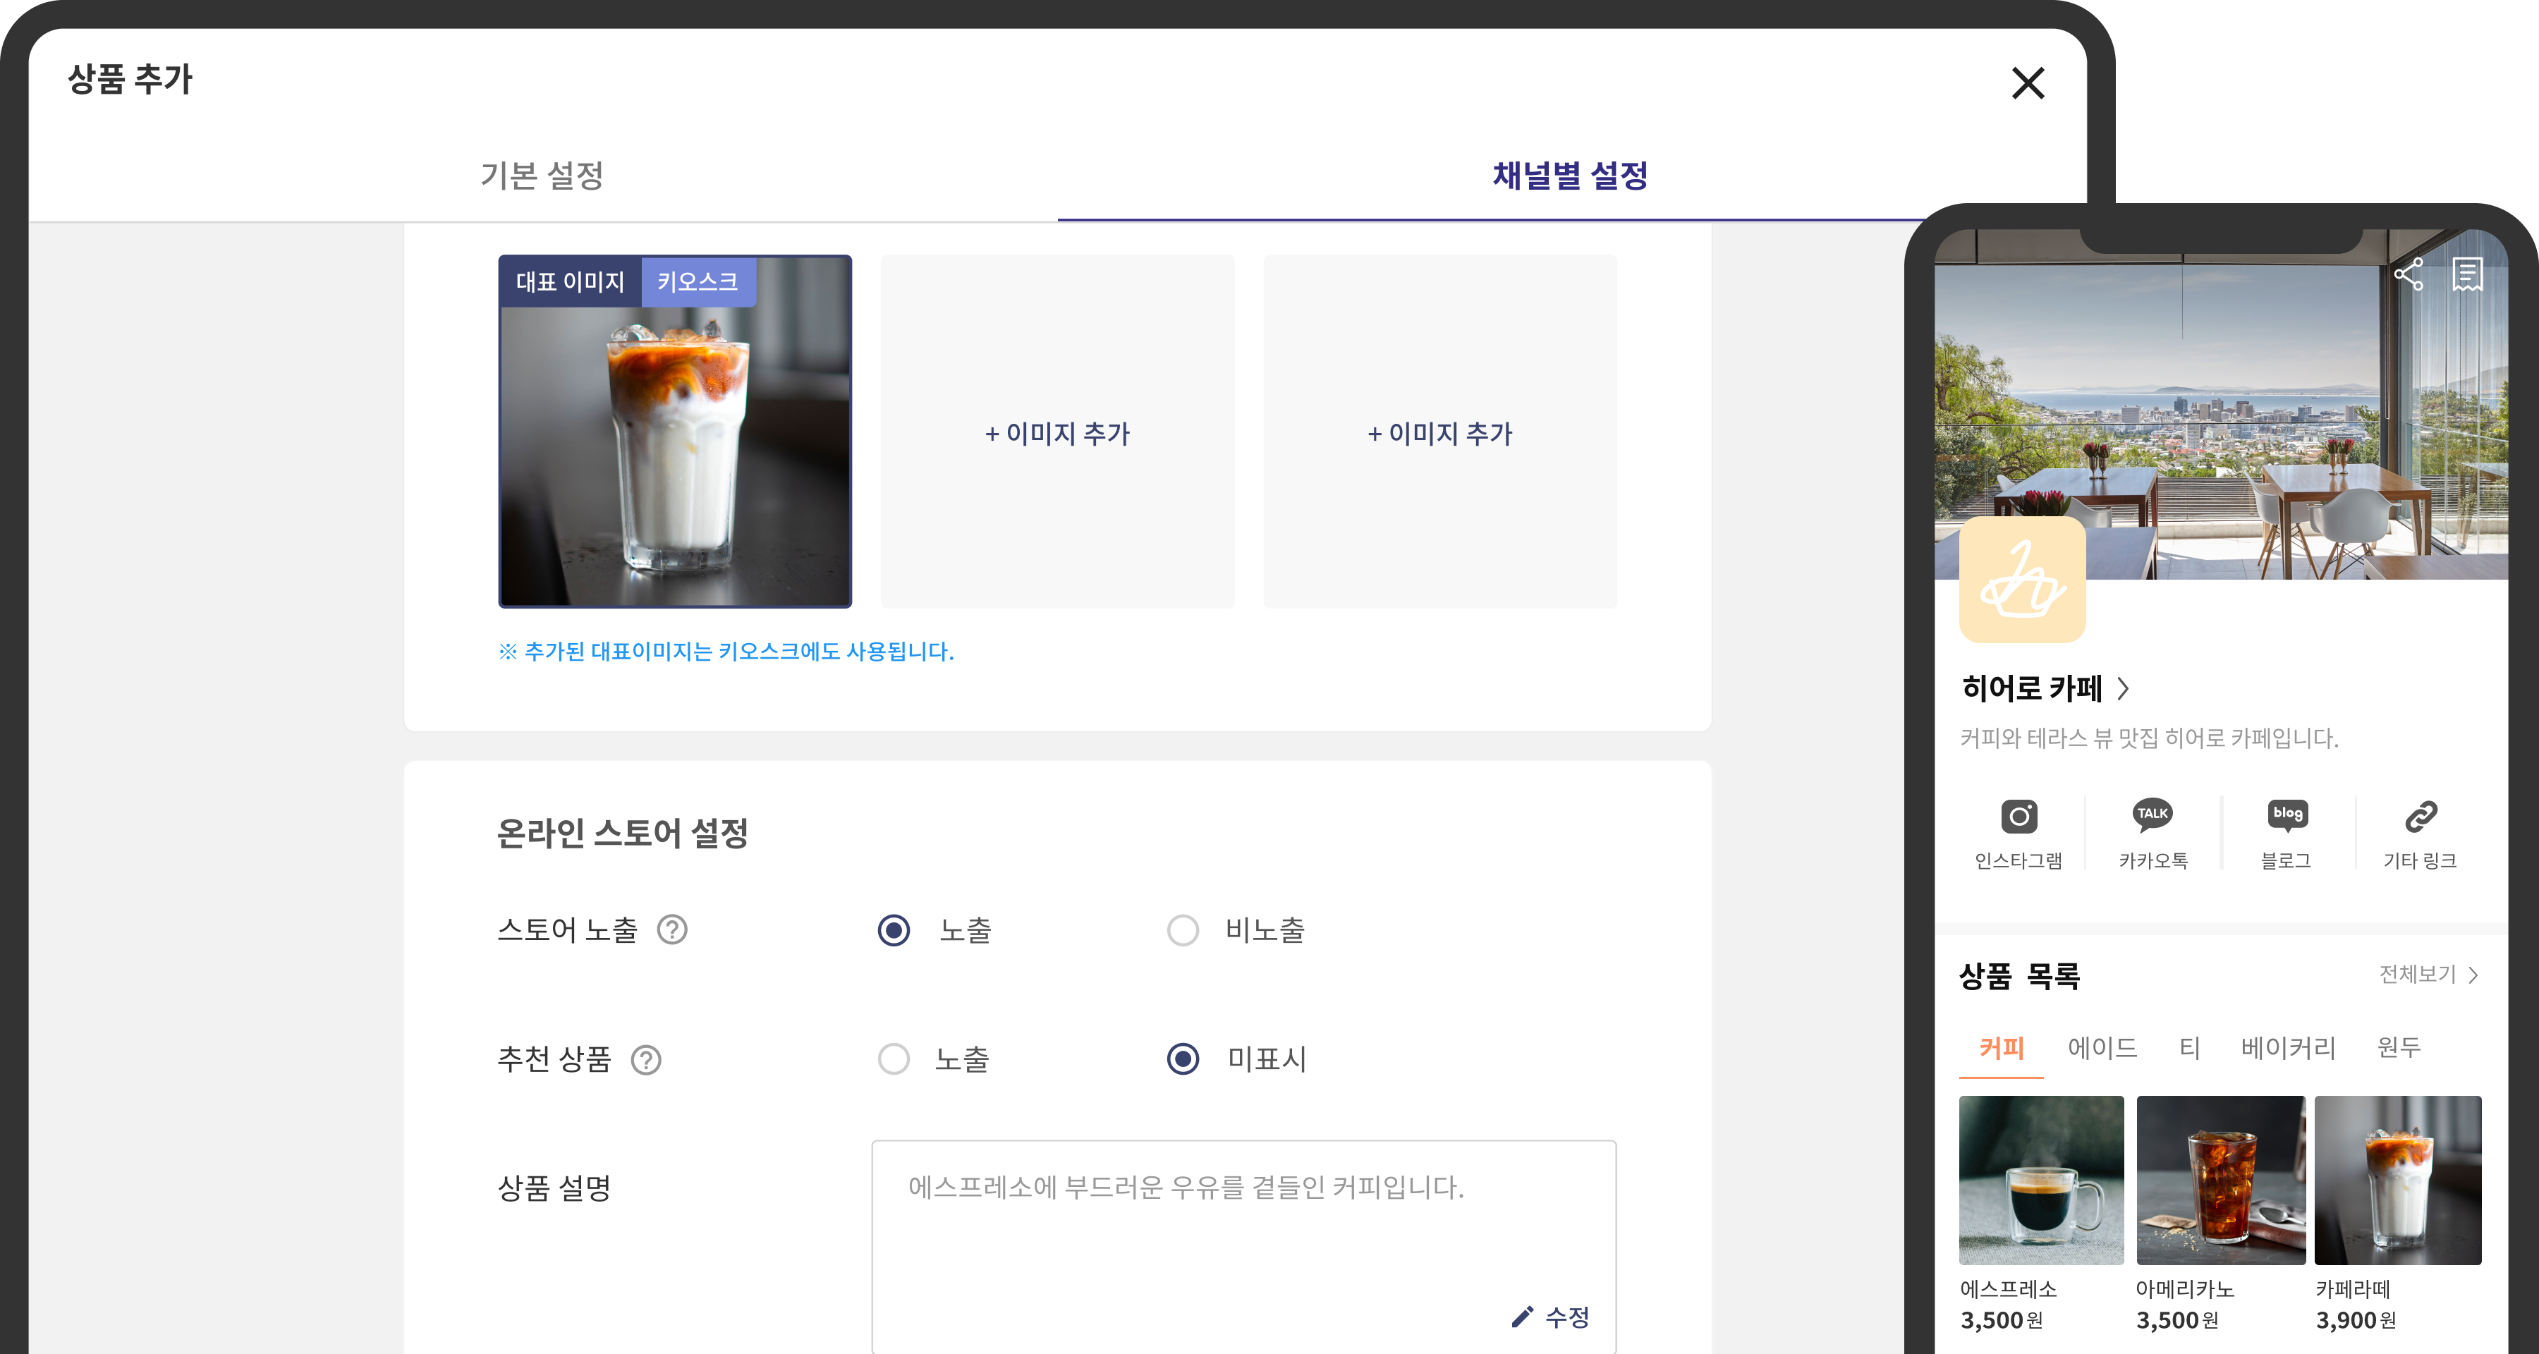Click the 수정 pencil icon
2539x1354 pixels.
tap(1522, 1317)
